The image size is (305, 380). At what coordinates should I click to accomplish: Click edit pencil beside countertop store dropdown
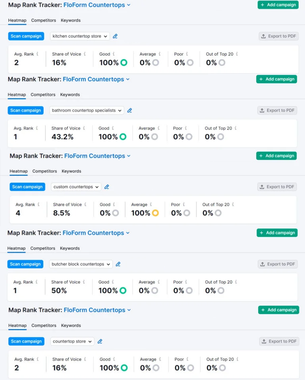pyautogui.click(x=100, y=341)
